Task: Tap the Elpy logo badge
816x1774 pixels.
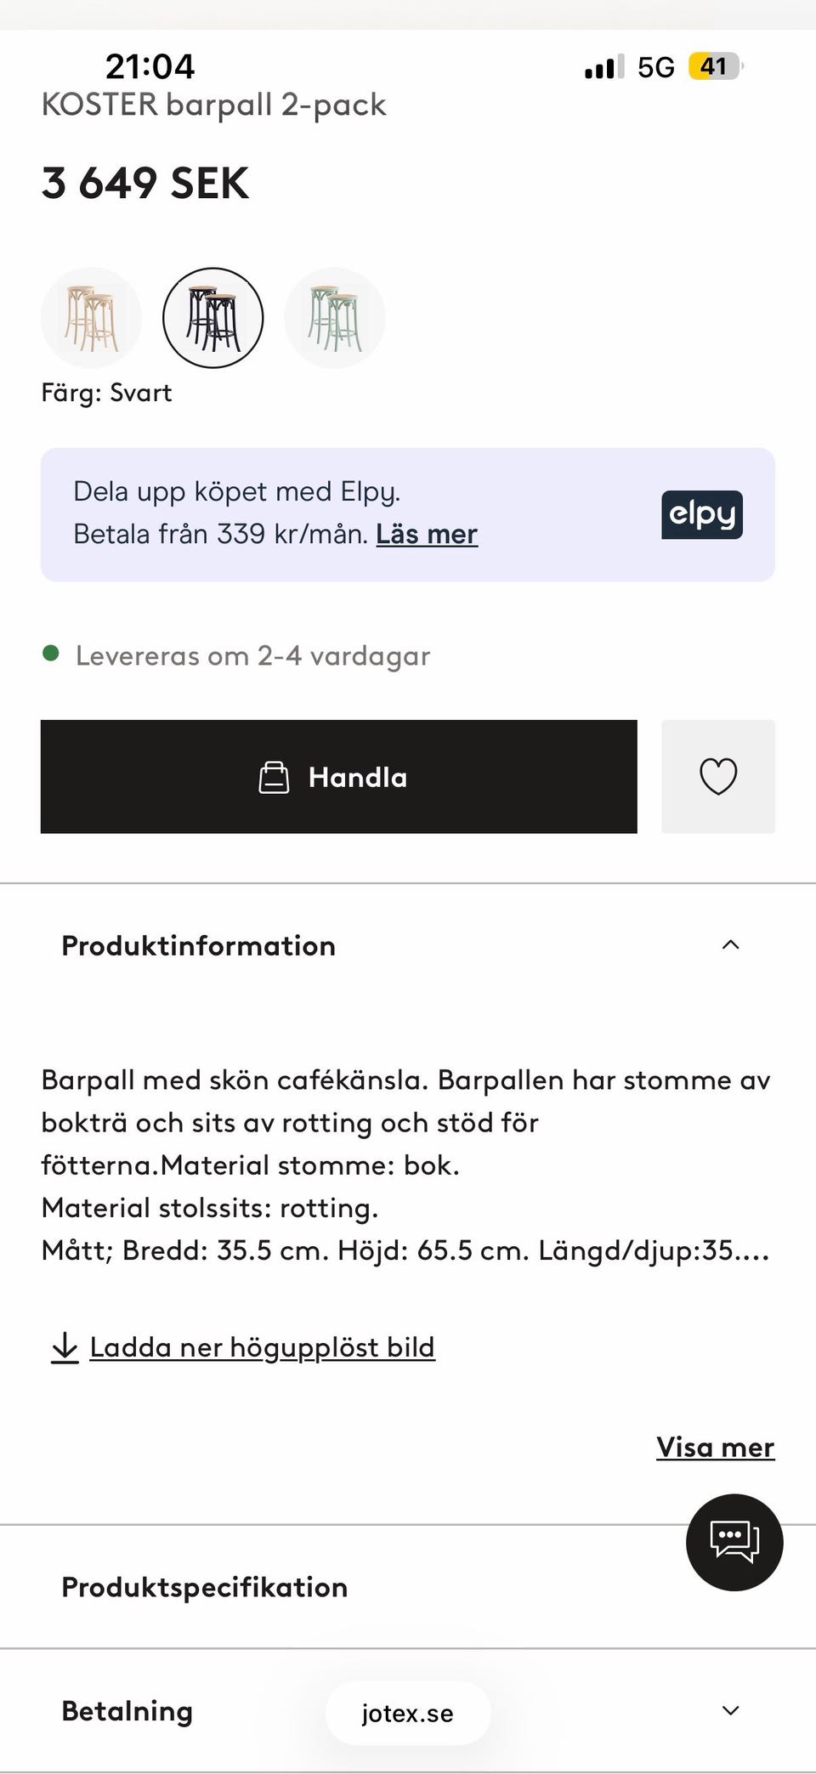Action: coord(701,515)
